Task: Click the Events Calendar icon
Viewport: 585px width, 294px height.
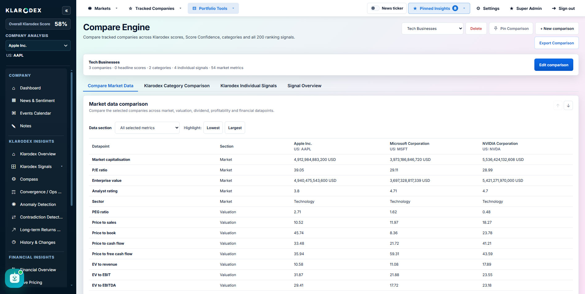Action: tap(14, 113)
